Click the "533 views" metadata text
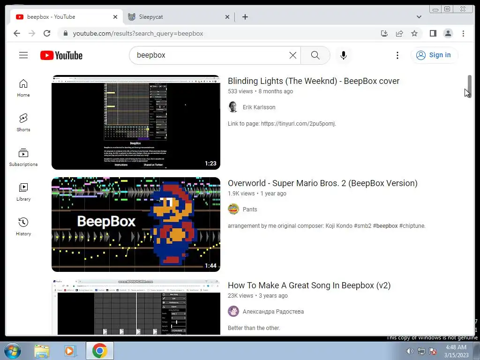480x360 pixels. pyautogui.click(x=240, y=91)
